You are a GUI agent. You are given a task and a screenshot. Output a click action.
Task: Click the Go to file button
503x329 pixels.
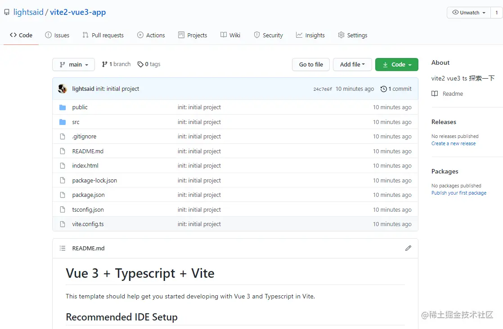[x=311, y=64]
